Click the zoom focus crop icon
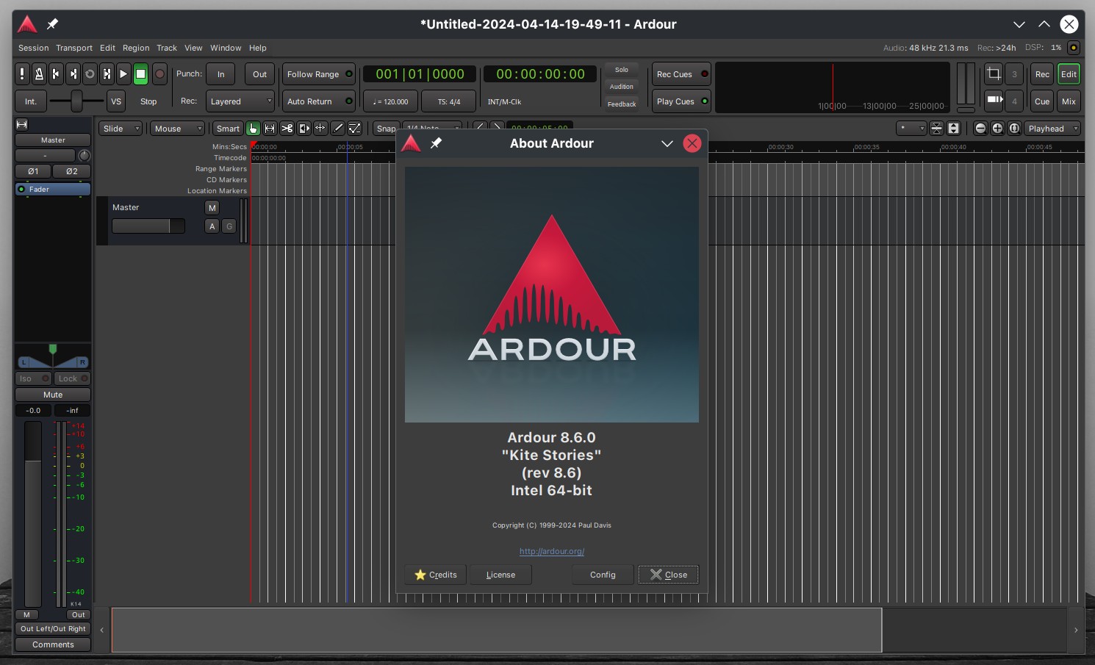 pyautogui.click(x=994, y=73)
